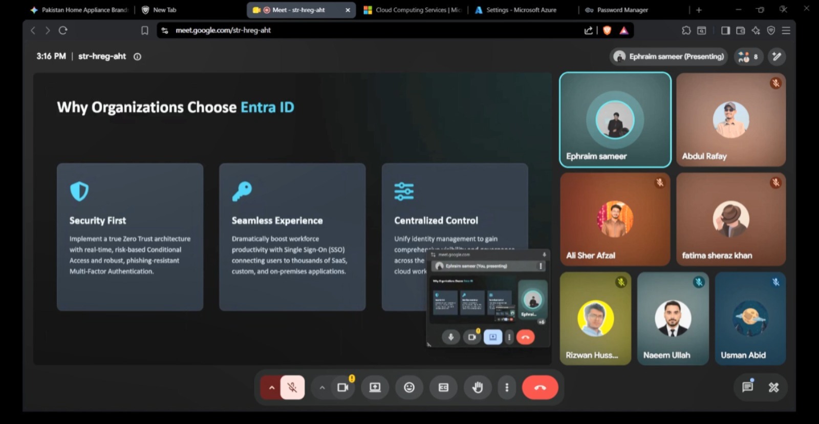Open the pen annotation icon

click(x=777, y=56)
